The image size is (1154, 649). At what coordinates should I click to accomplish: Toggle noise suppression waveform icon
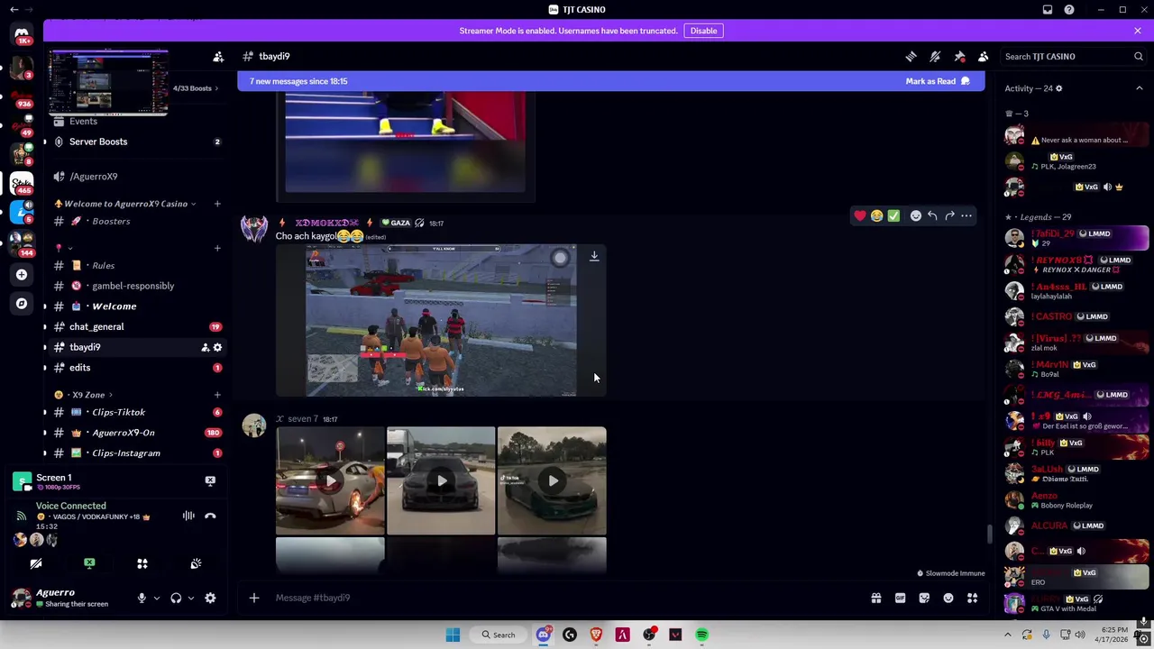(x=188, y=516)
